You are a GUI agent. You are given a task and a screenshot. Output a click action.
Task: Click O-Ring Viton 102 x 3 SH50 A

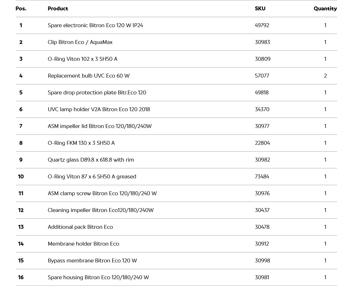tap(82, 59)
